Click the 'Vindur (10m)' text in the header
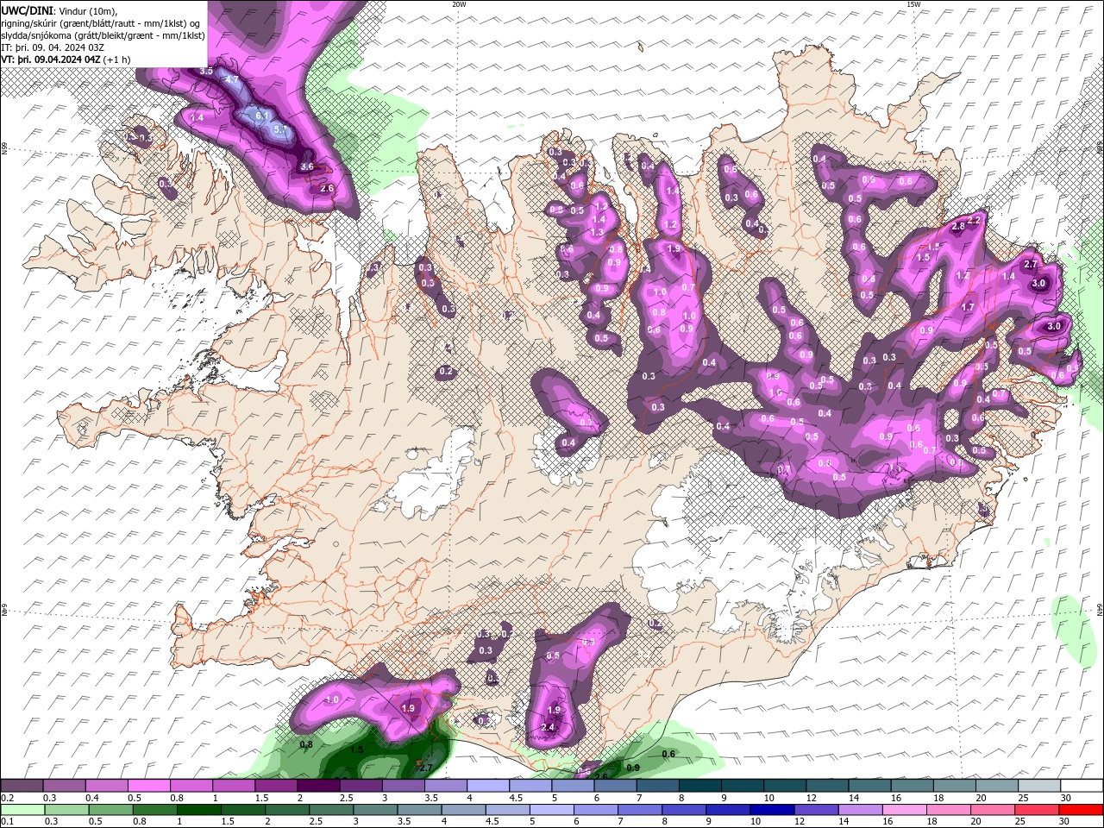Screen dimensions: 1104x828 click(x=87, y=10)
